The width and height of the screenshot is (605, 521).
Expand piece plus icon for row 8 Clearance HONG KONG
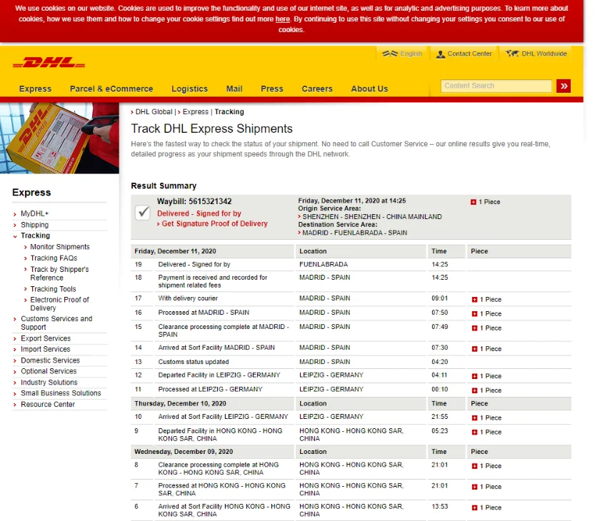[474, 466]
